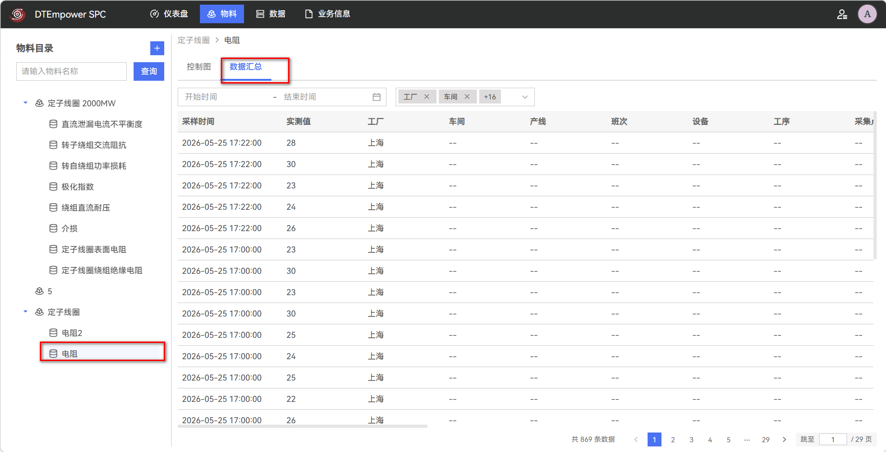886x452 pixels.
Task: Open the calendar icon in date range
Action: [376, 97]
